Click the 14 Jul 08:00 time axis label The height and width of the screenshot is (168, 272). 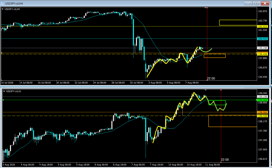coord(26,83)
